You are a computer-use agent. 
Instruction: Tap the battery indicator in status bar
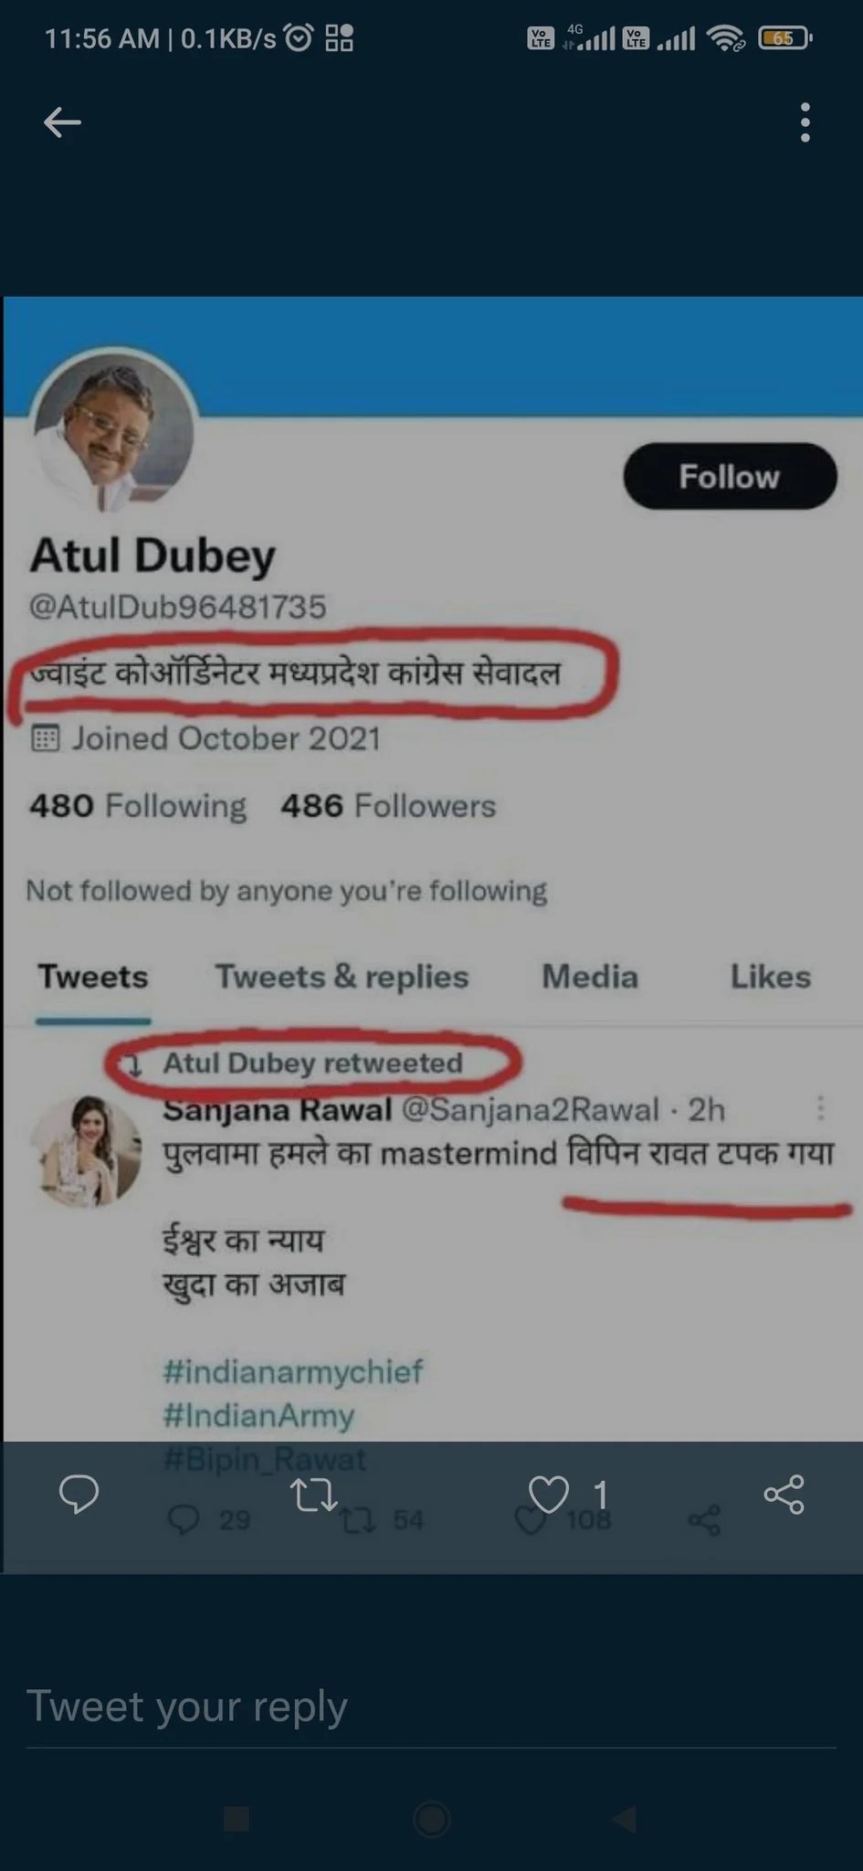tap(784, 38)
